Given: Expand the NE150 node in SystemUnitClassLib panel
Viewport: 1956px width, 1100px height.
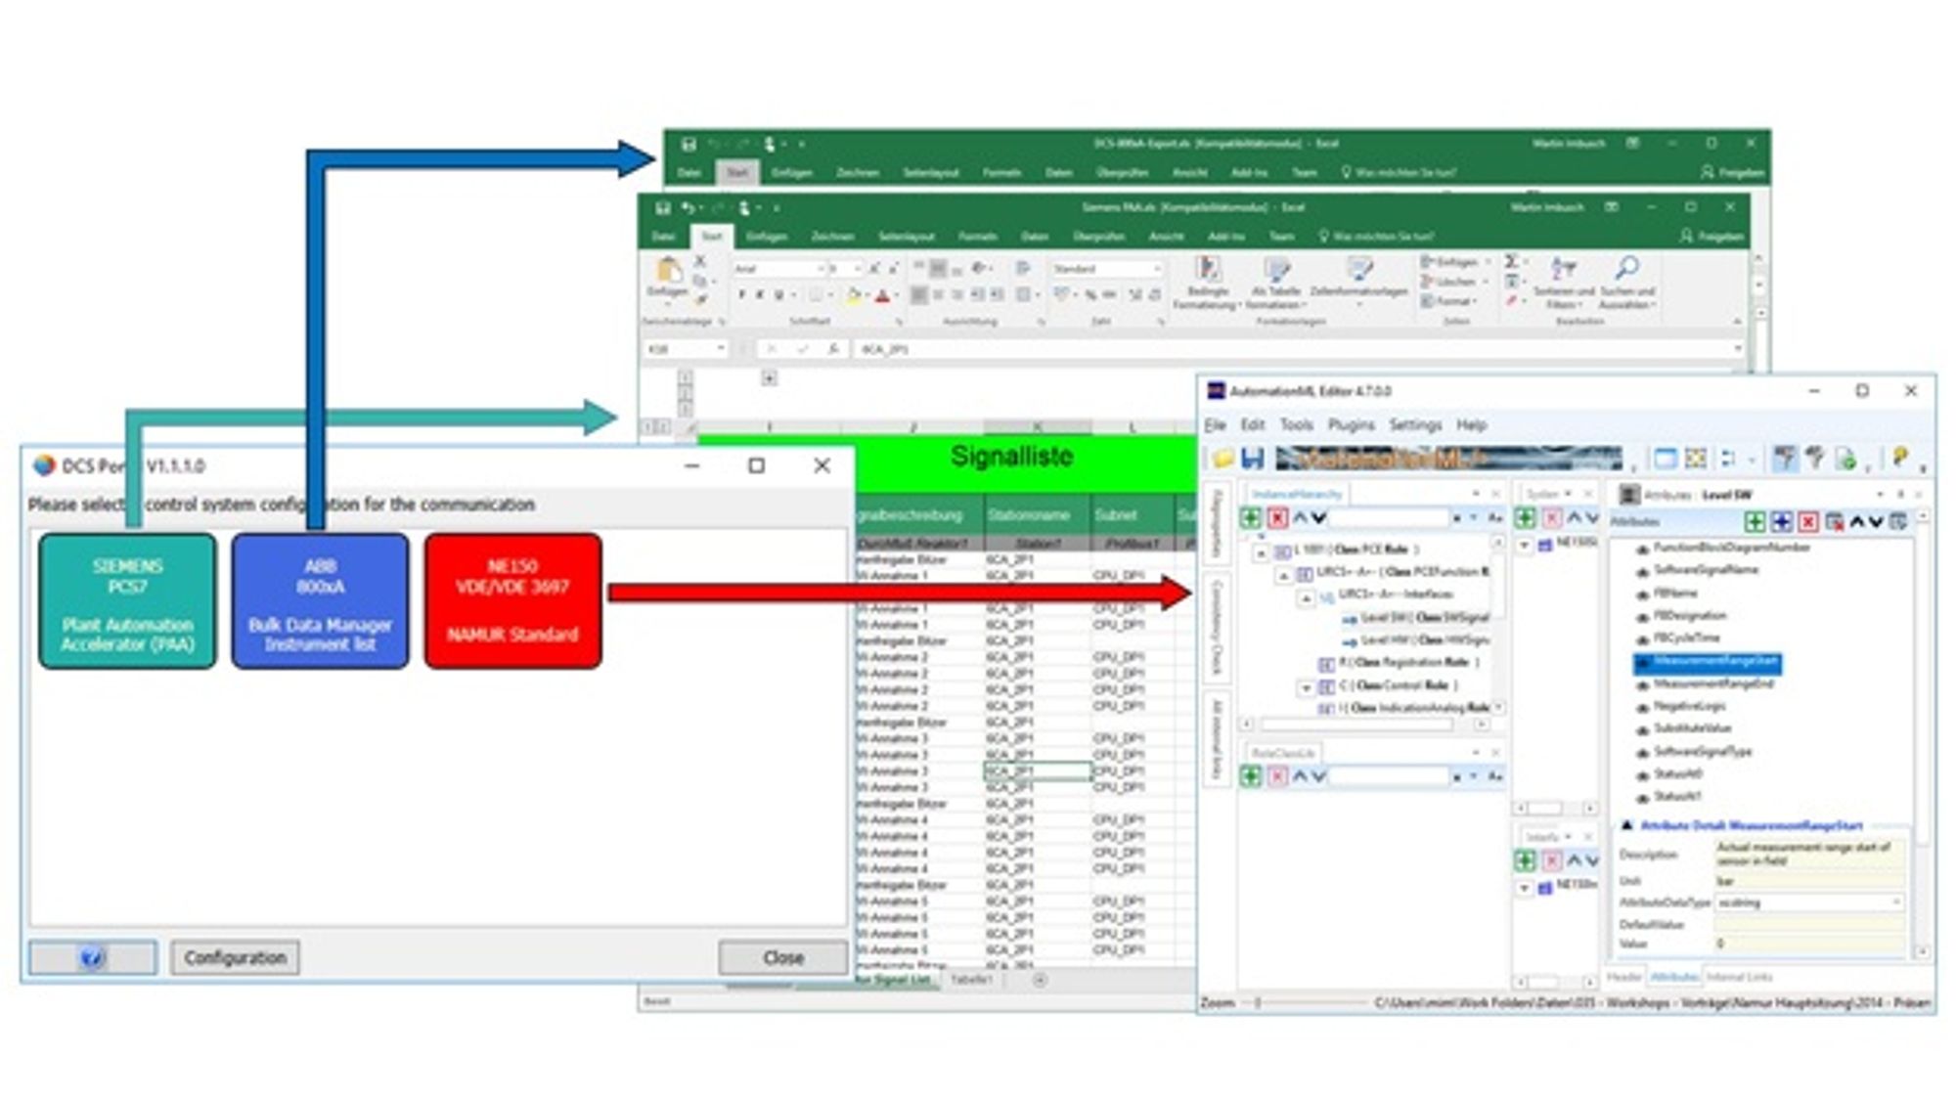Looking at the screenshot, I should 1525,545.
